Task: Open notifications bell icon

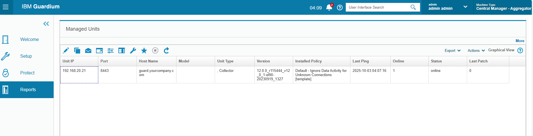Action: [329, 8]
